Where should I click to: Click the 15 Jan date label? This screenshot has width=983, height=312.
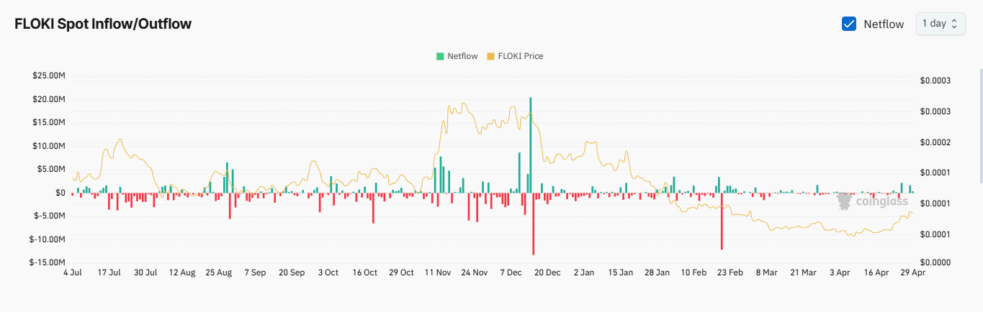click(620, 273)
